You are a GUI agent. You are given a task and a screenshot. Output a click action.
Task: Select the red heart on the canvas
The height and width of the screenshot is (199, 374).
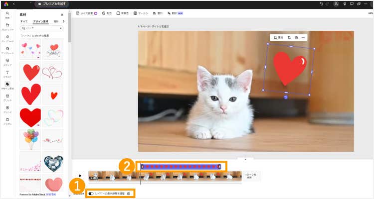[290, 68]
